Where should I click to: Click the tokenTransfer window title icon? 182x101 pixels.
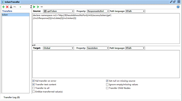point(3,2)
